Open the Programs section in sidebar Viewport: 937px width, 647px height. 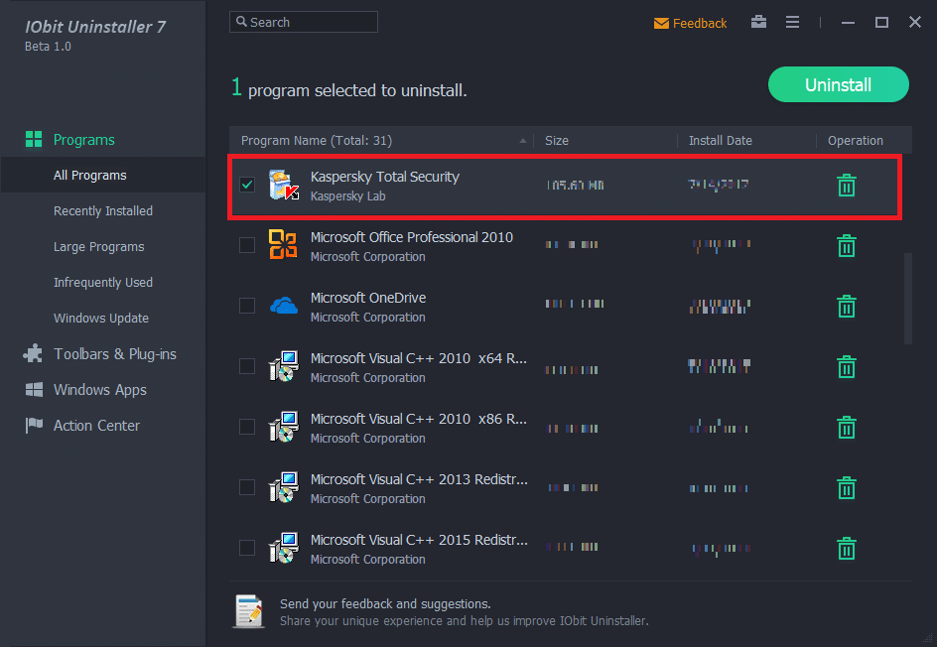tap(83, 140)
